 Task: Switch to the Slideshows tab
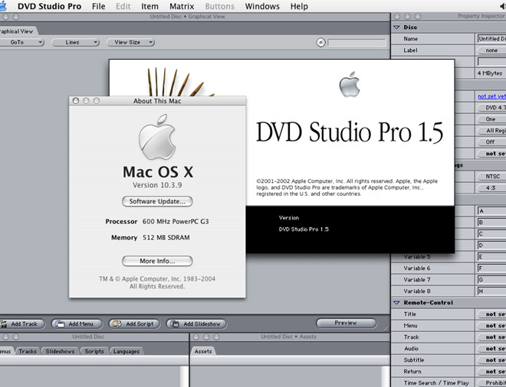pyautogui.click(x=60, y=351)
